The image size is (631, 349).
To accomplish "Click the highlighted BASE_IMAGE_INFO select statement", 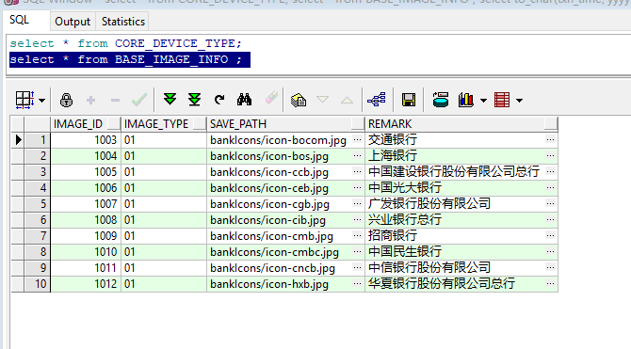I will [x=130, y=59].
